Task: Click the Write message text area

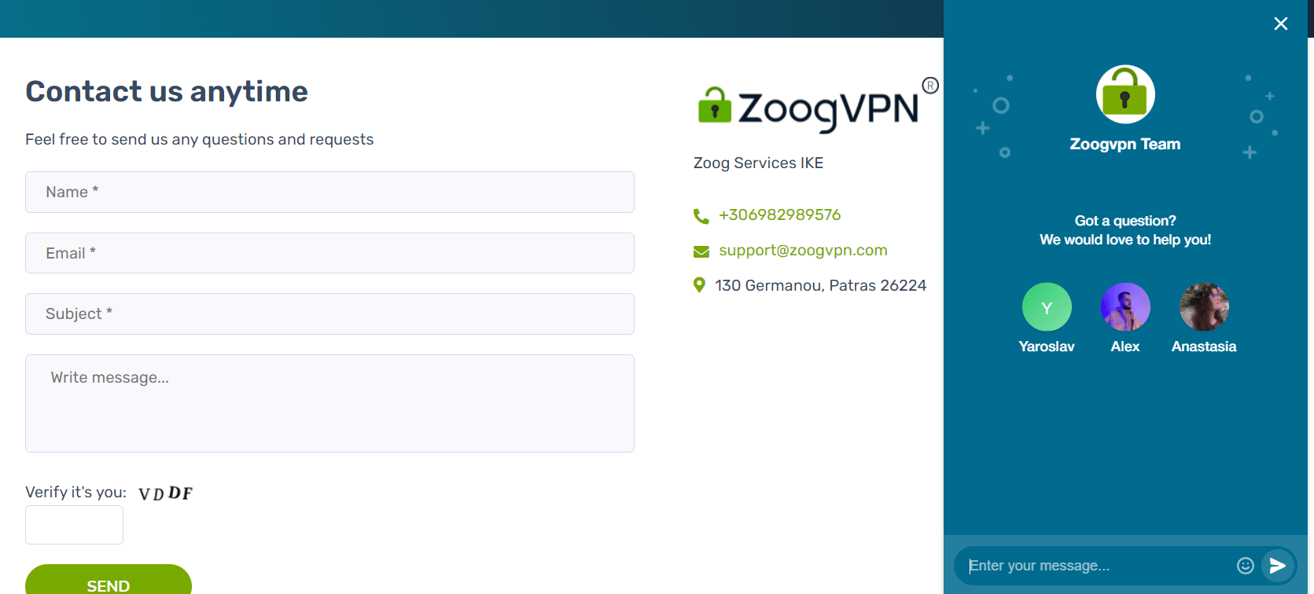Action: [329, 403]
